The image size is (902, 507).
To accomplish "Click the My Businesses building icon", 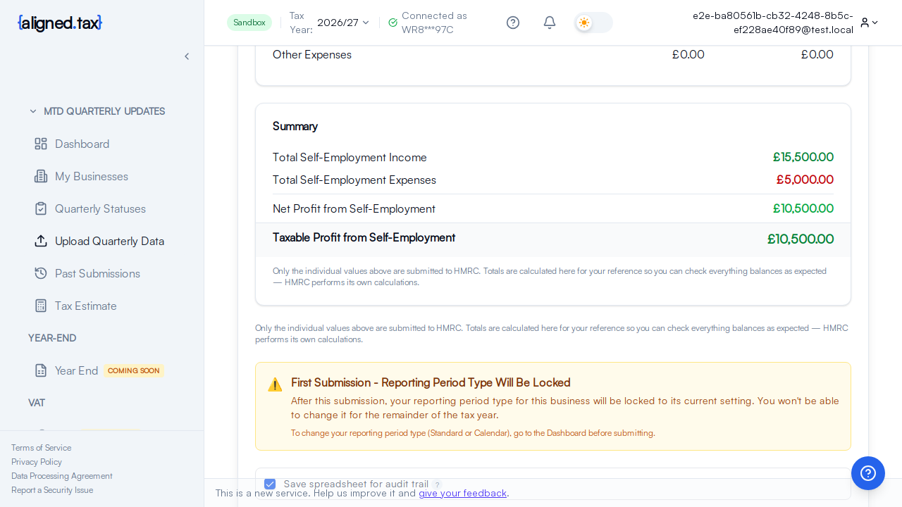I will coord(41,176).
